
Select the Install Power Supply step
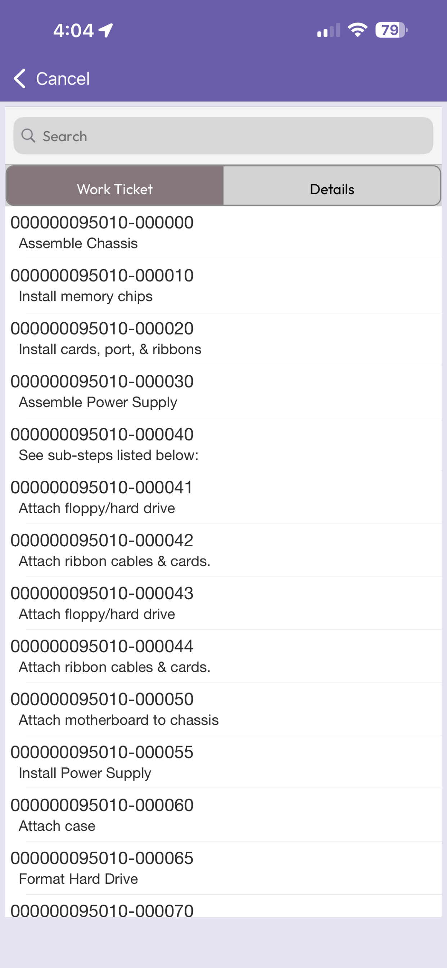(x=223, y=762)
